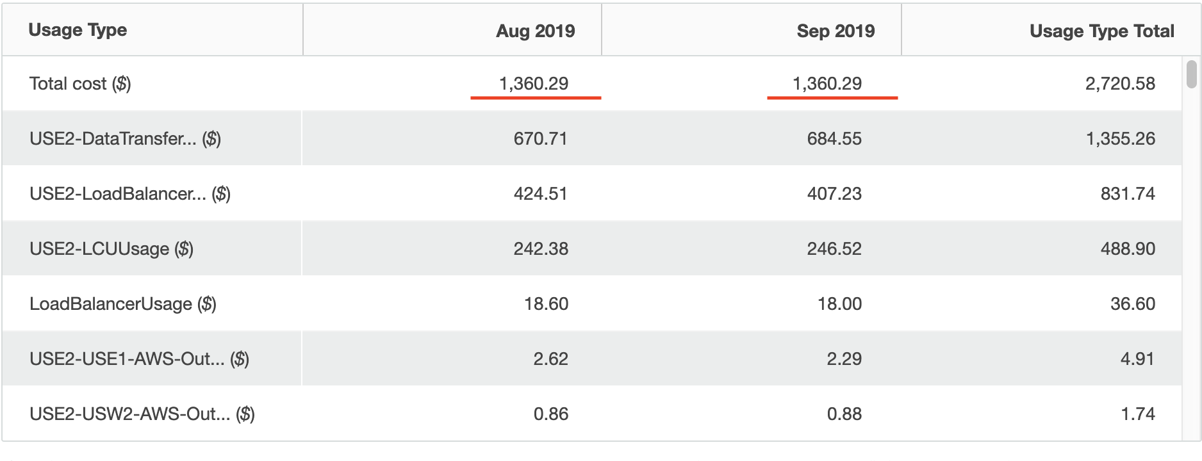Click the 242.38 cell
The image size is (1202, 461).
tap(541, 249)
